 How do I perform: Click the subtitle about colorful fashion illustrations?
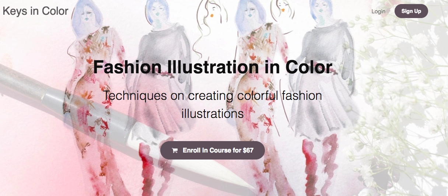(213, 105)
